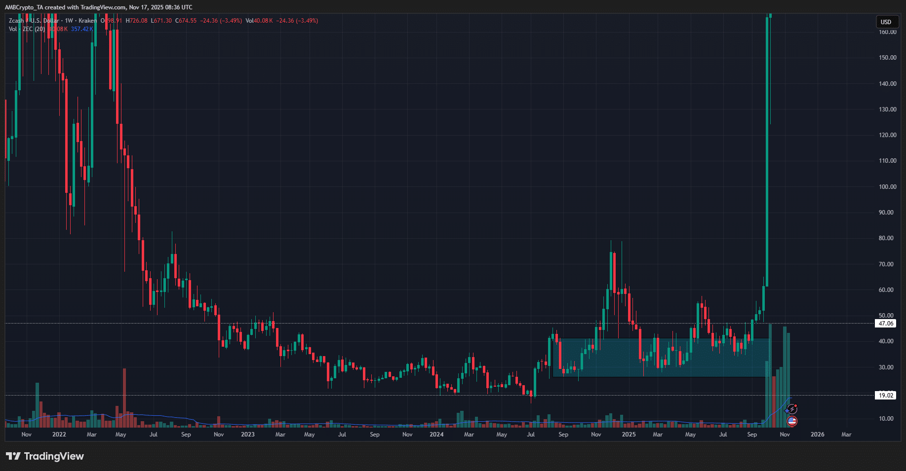This screenshot has width=906, height=471.
Task: Click the 100.00 price axis label
Action: click(x=887, y=187)
